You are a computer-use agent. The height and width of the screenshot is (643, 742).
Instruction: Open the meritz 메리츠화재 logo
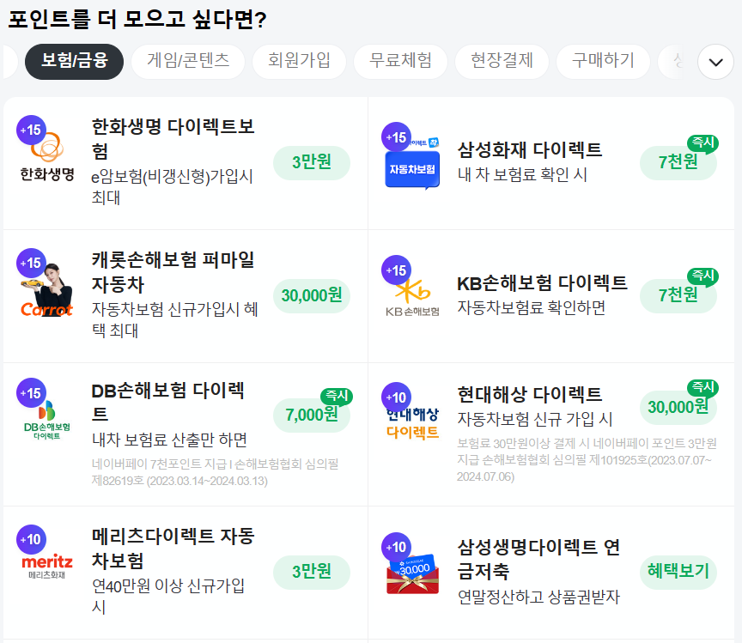pos(47,566)
